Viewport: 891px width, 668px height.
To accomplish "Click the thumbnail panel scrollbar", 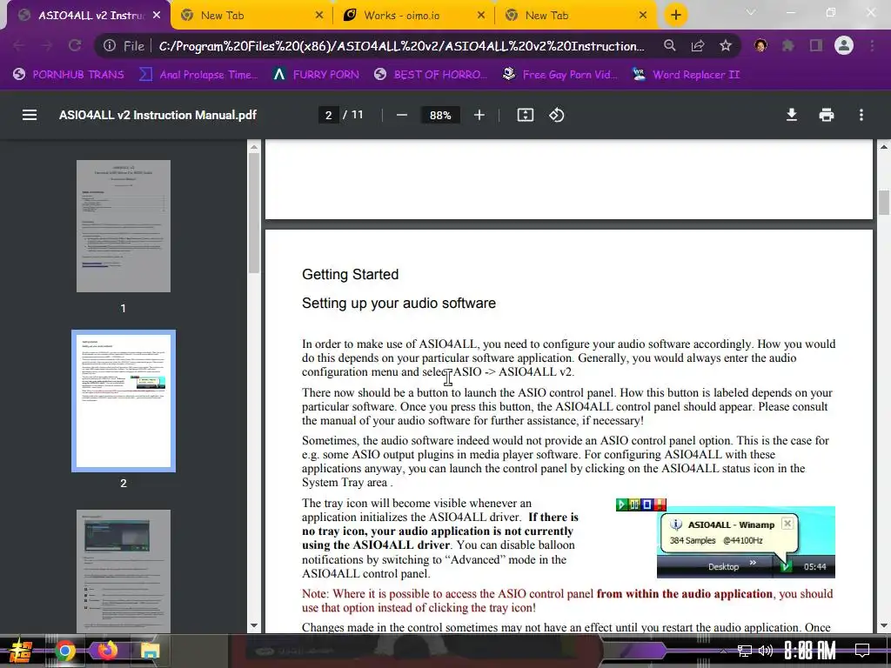I will (253, 214).
